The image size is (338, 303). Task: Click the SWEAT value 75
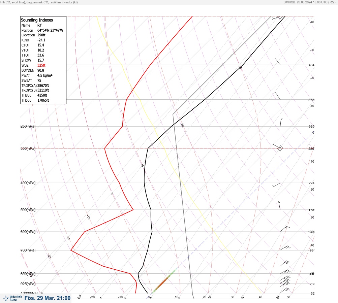pyautogui.click(x=39, y=80)
